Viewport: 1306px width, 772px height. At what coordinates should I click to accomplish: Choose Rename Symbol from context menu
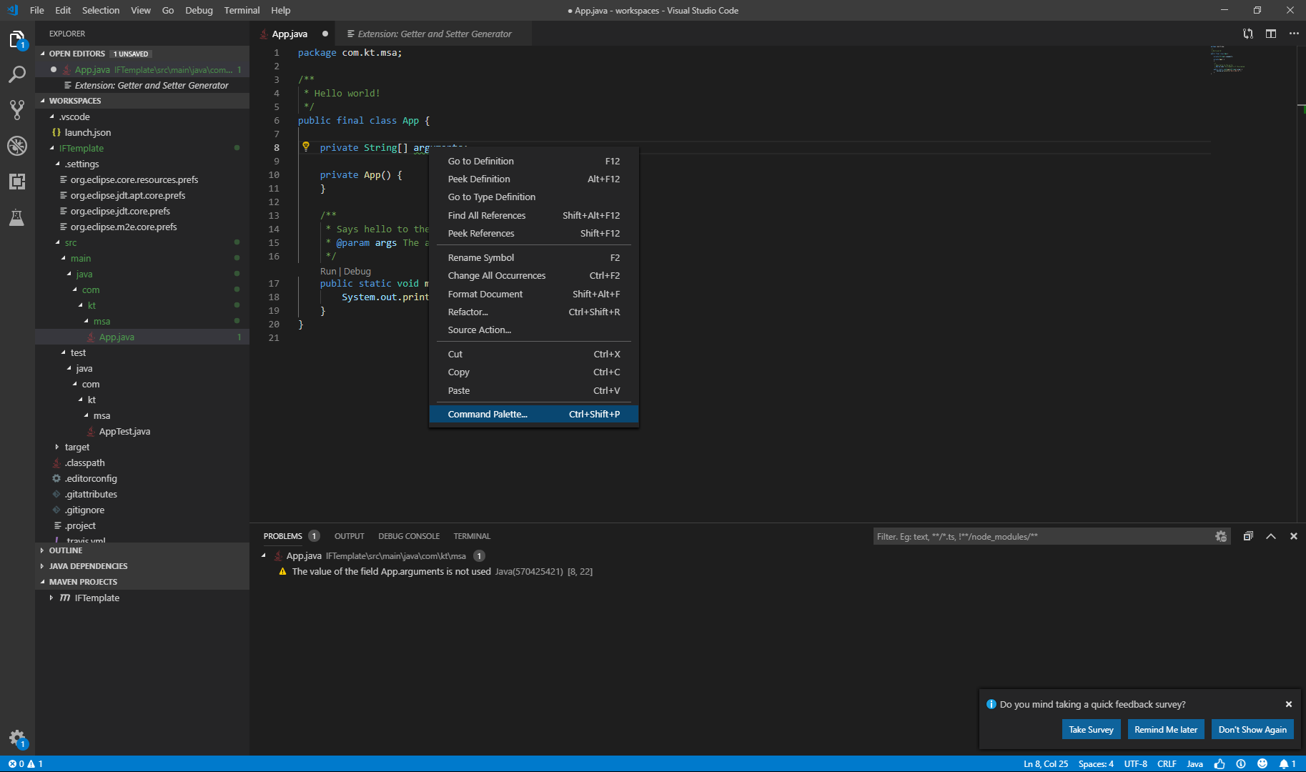pos(533,257)
